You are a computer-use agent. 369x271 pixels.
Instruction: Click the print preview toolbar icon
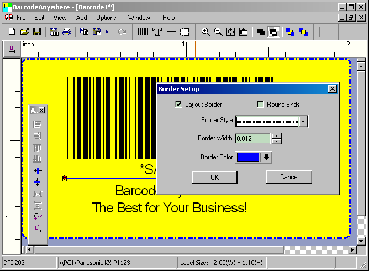pos(54,32)
